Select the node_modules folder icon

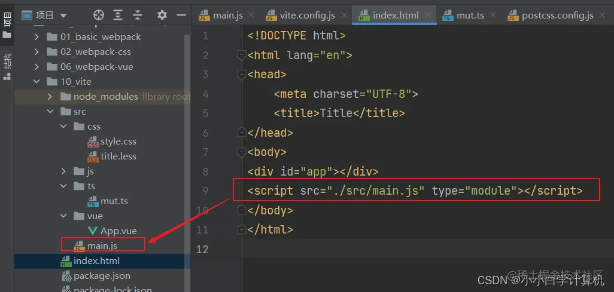pyautogui.click(x=65, y=97)
